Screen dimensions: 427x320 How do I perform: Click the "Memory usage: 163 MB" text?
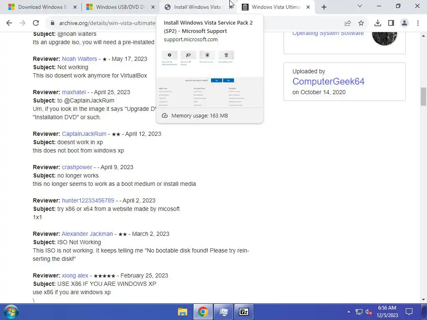[x=200, y=116]
